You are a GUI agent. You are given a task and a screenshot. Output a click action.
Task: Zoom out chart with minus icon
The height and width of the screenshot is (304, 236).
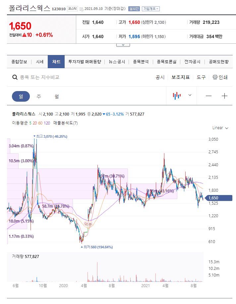point(208,96)
